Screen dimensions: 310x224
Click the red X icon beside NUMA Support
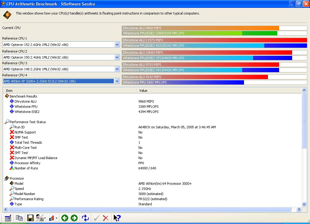12,132
